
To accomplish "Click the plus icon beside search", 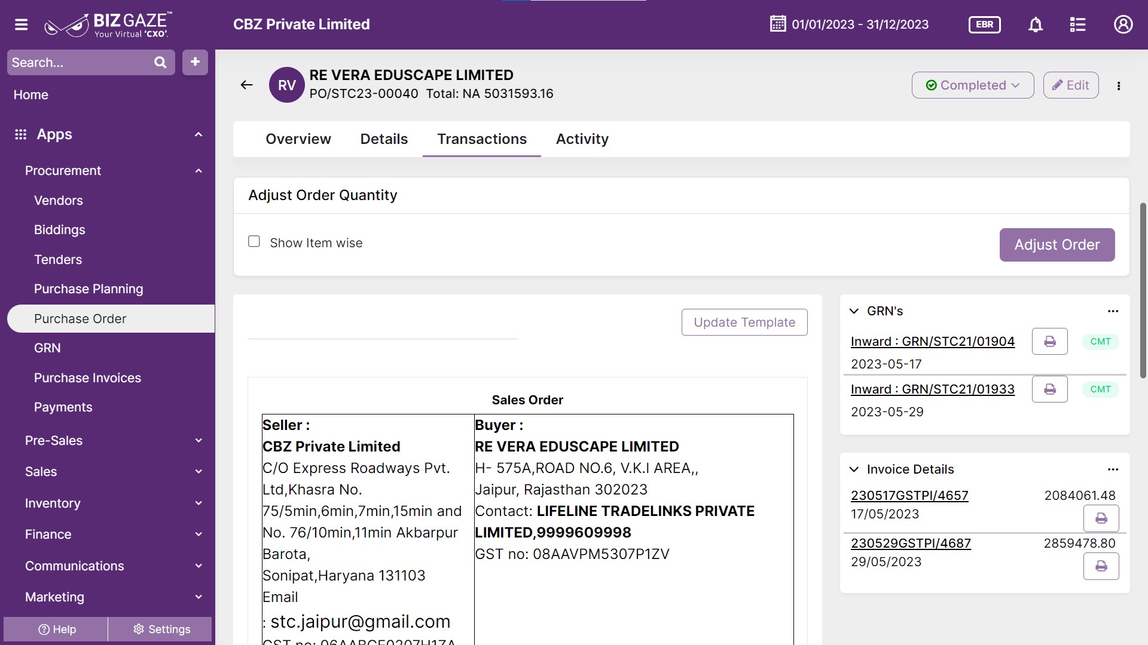I will coord(195,62).
